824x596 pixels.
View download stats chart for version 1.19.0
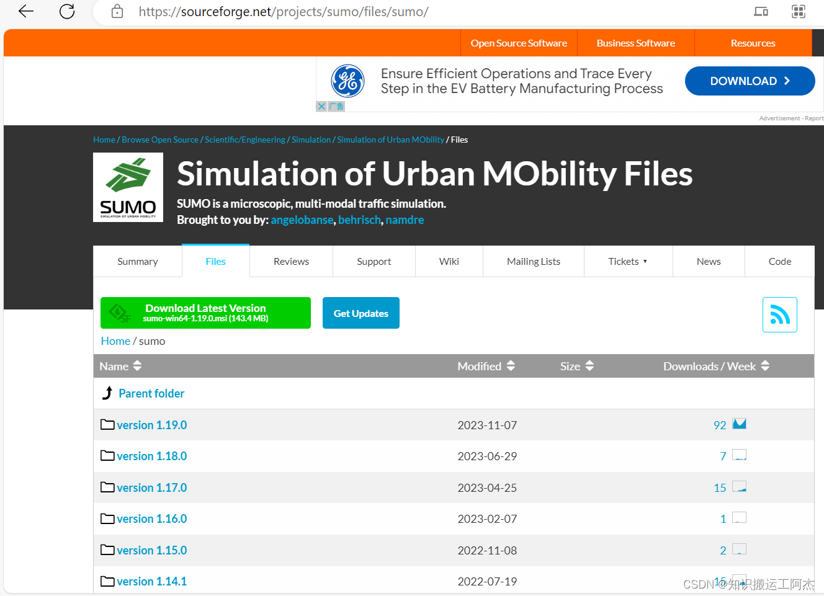coord(739,424)
